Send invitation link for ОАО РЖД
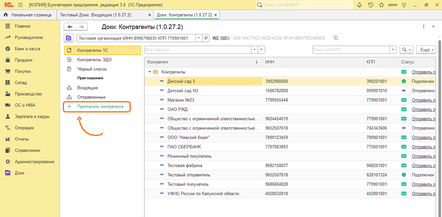This screenshot has height=217, width=442. click(423, 109)
